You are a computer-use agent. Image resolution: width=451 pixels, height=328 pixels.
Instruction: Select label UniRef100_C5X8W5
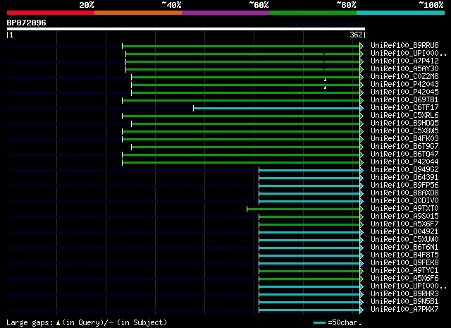point(404,131)
